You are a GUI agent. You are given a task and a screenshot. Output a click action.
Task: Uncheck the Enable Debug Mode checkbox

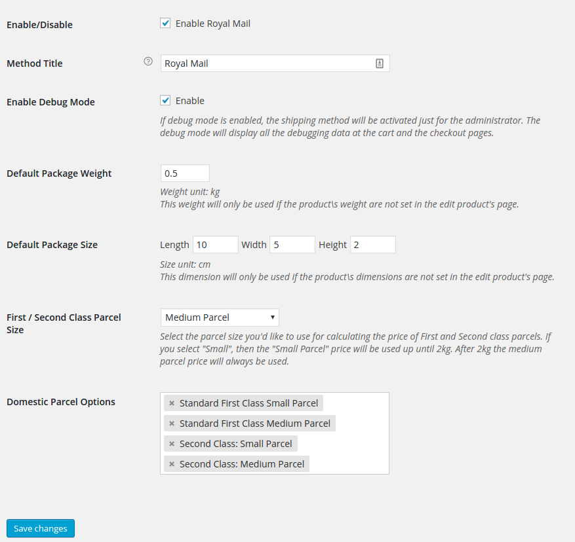click(165, 100)
